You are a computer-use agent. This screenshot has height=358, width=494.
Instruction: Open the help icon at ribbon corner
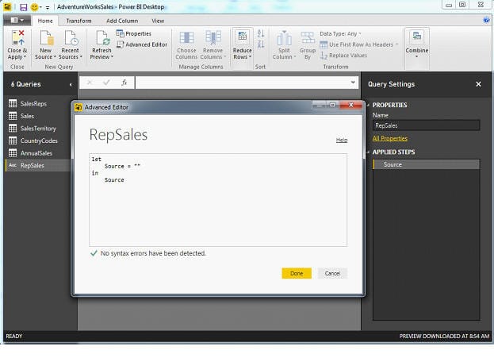click(x=486, y=21)
